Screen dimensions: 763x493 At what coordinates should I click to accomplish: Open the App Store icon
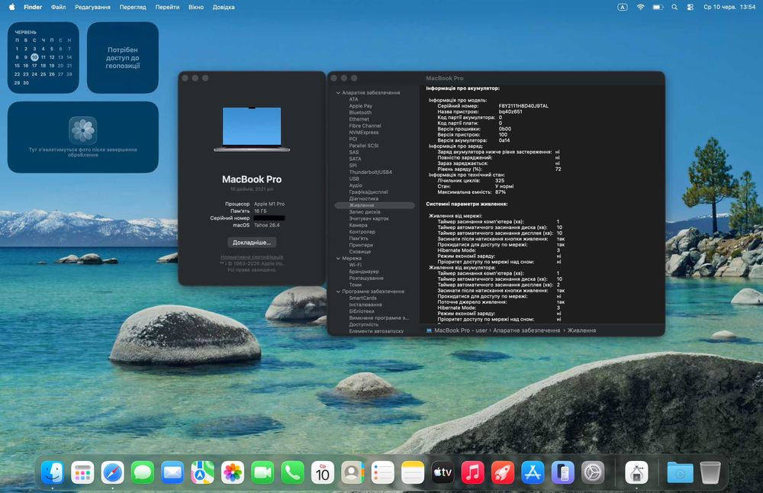click(533, 472)
